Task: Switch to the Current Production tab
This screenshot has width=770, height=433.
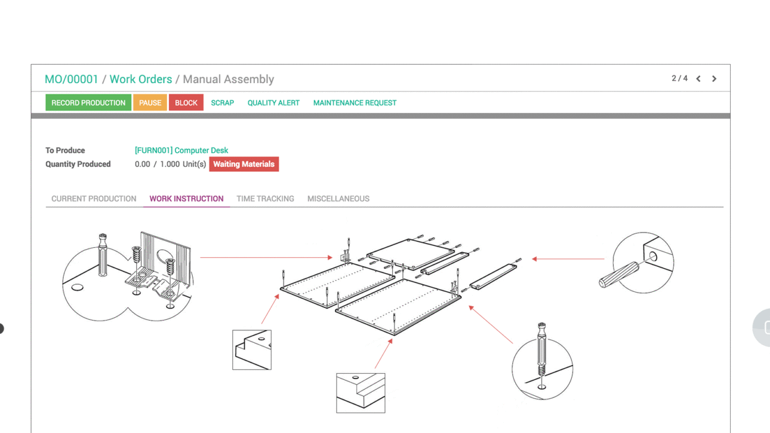Action: tap(94, 199)
